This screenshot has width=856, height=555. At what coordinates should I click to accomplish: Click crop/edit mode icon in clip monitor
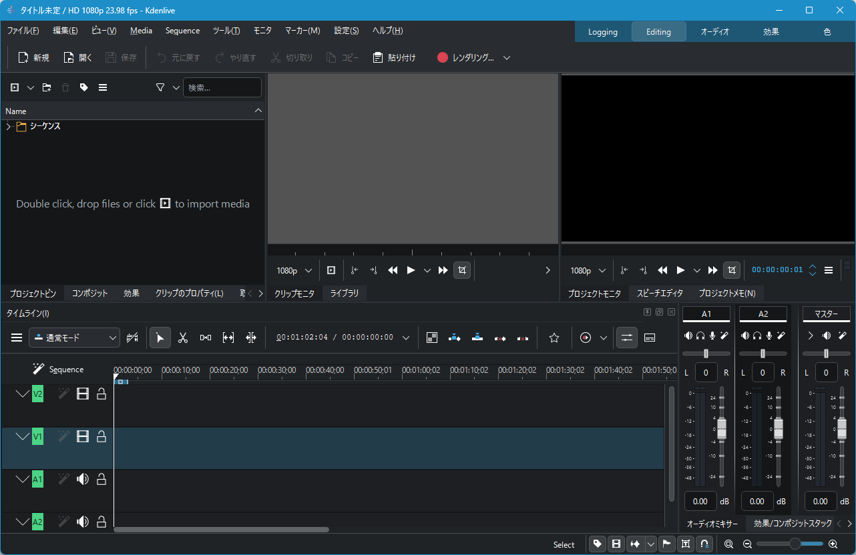click(461, 270)
